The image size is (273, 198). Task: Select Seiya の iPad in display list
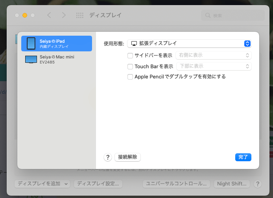tap(57, 44)
